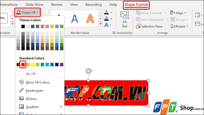The image size is (204, 115).
Task: Expand the Shape Styles gallery
Action: tap(12, 24)
